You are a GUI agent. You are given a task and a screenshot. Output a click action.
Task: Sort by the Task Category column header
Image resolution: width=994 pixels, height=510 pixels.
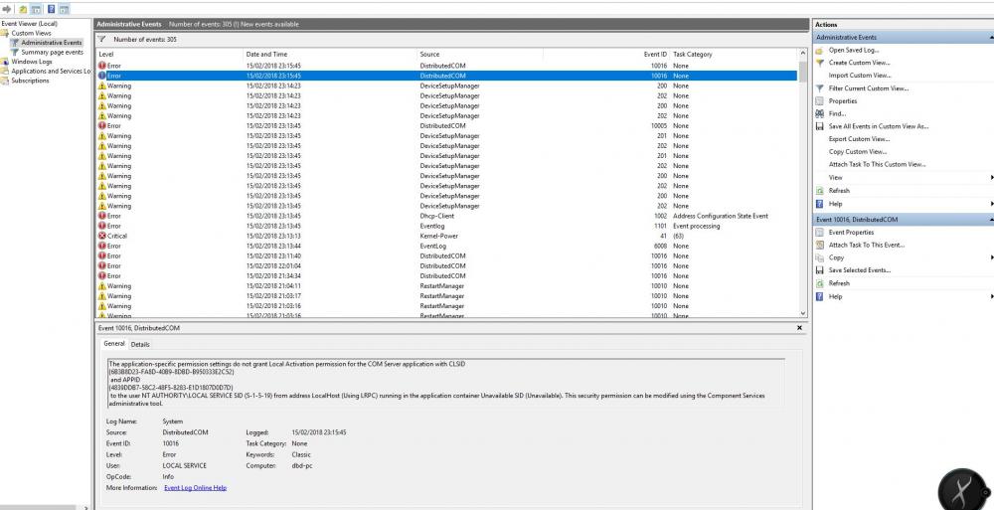point(734,55)
